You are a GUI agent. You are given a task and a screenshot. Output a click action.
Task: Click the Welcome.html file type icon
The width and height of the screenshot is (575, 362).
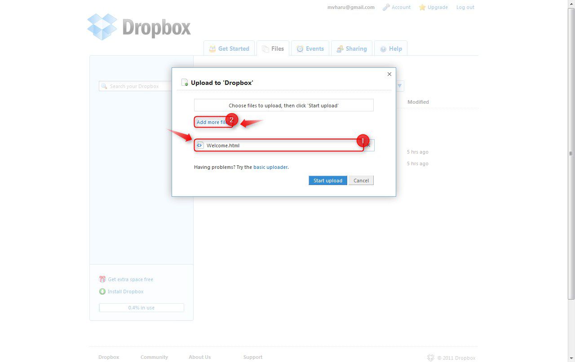(200, 145)
